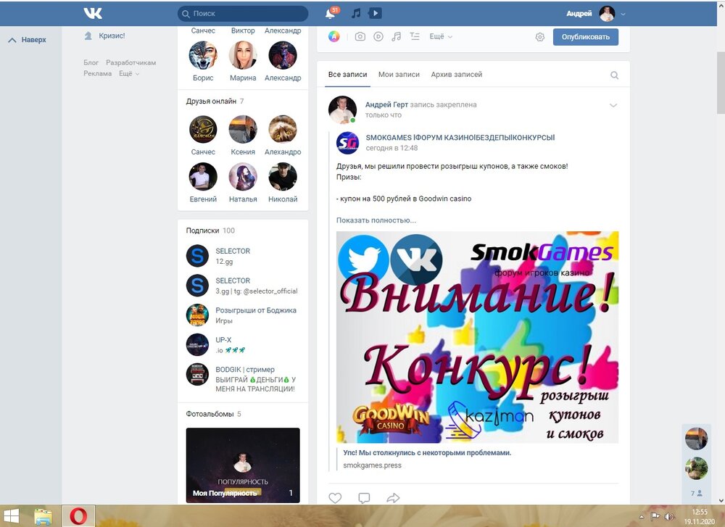The image size is (725, 527).
Task: Attach a video to the new post
Action: [378, 36]
